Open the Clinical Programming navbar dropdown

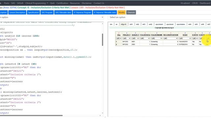(x=37, y=3)
